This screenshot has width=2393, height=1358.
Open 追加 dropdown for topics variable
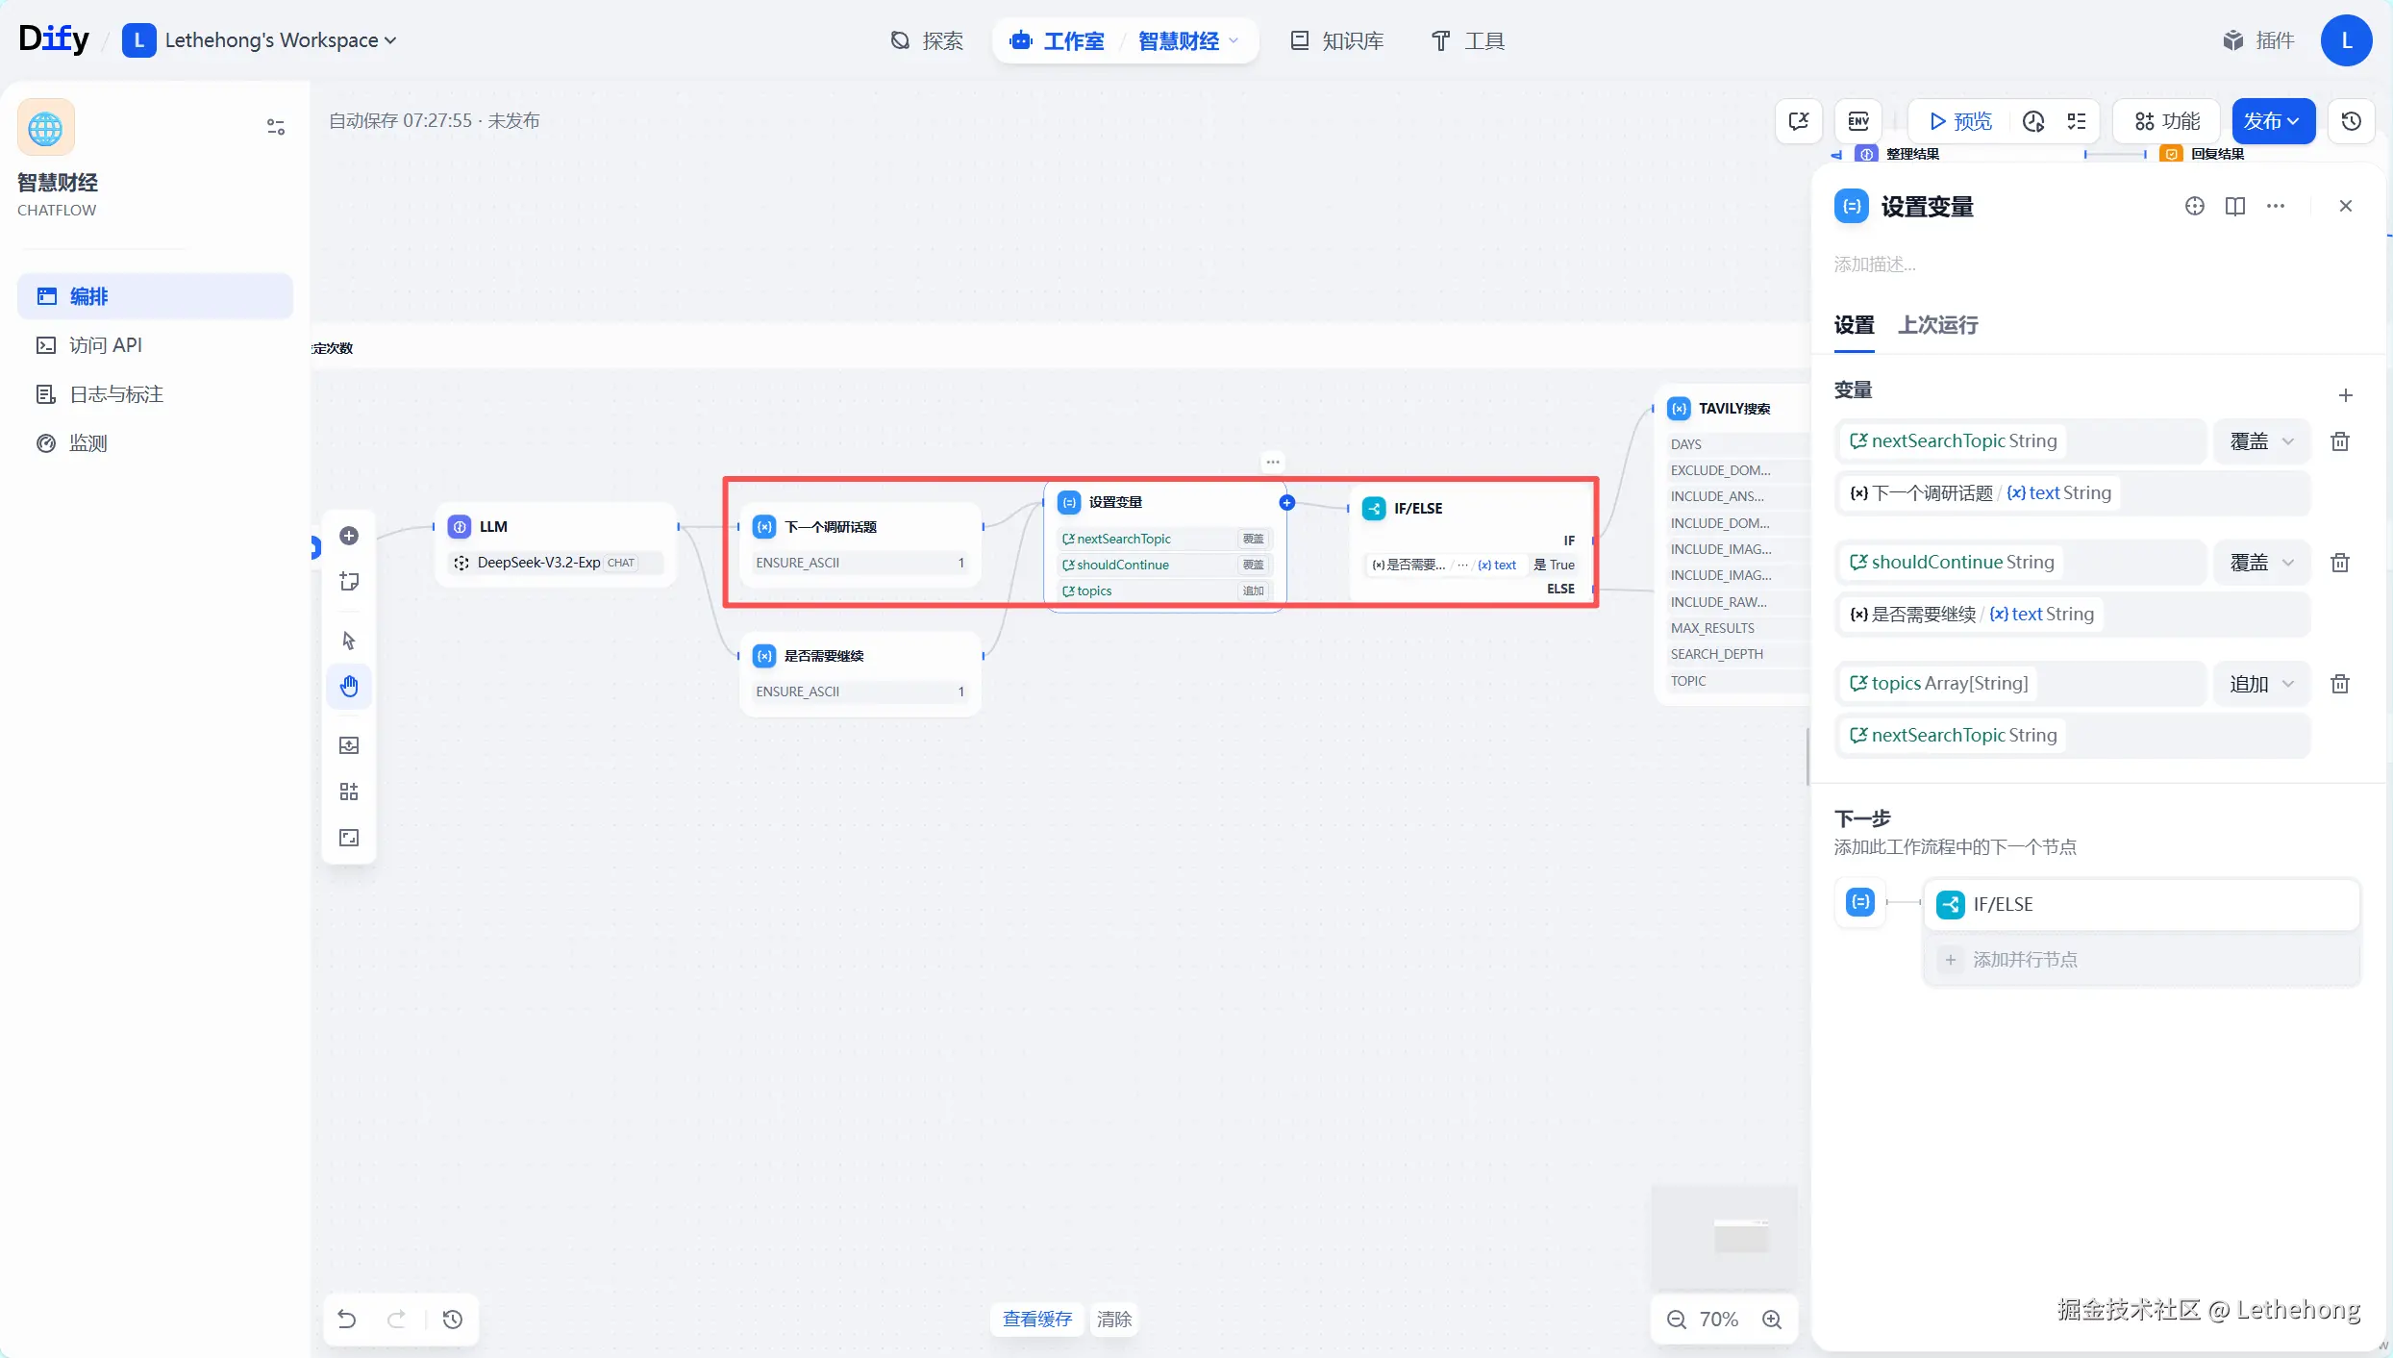[2261, 684]
